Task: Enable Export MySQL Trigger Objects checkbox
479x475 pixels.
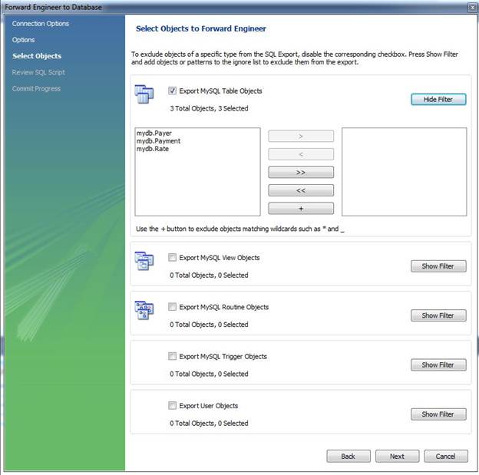Action: coord(172,356)
